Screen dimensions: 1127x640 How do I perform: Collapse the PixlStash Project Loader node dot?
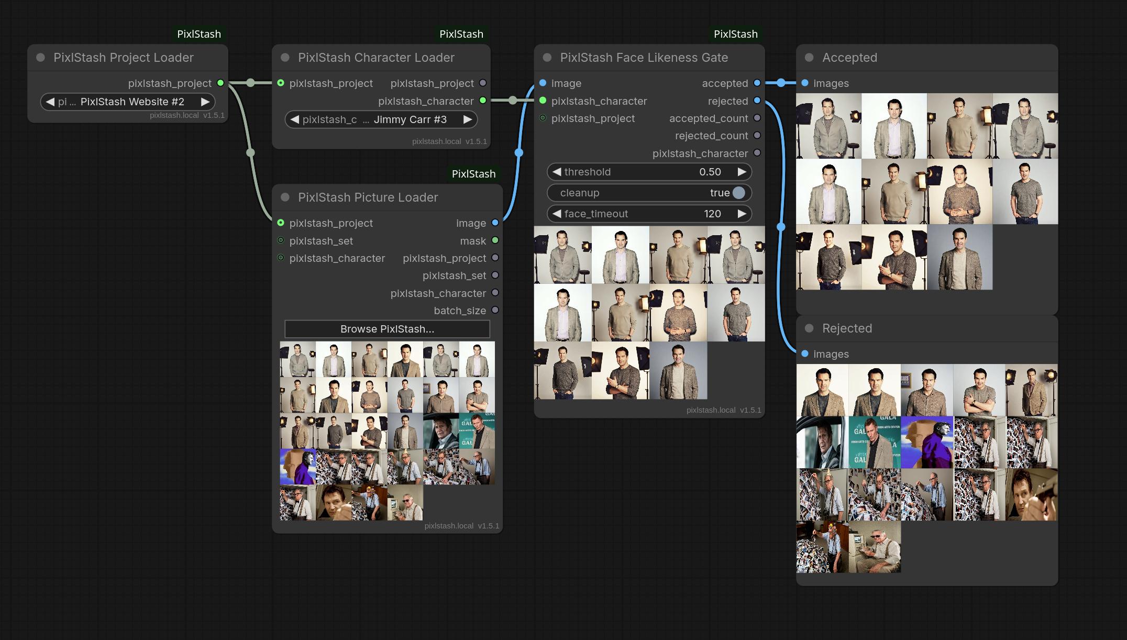pyautogui.click(x=40, y=58)
